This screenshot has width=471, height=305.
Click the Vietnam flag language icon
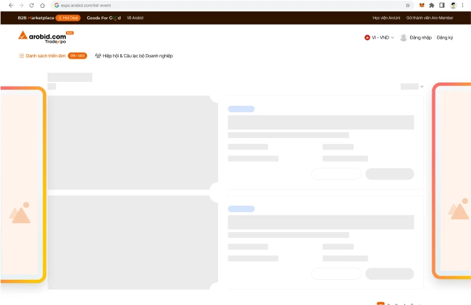367,37
